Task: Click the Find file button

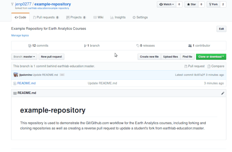Action: click(x=187, y=57)
